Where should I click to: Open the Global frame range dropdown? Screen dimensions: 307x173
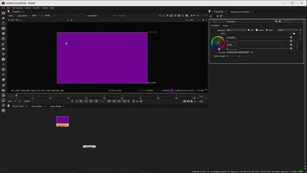pos(29,101)
